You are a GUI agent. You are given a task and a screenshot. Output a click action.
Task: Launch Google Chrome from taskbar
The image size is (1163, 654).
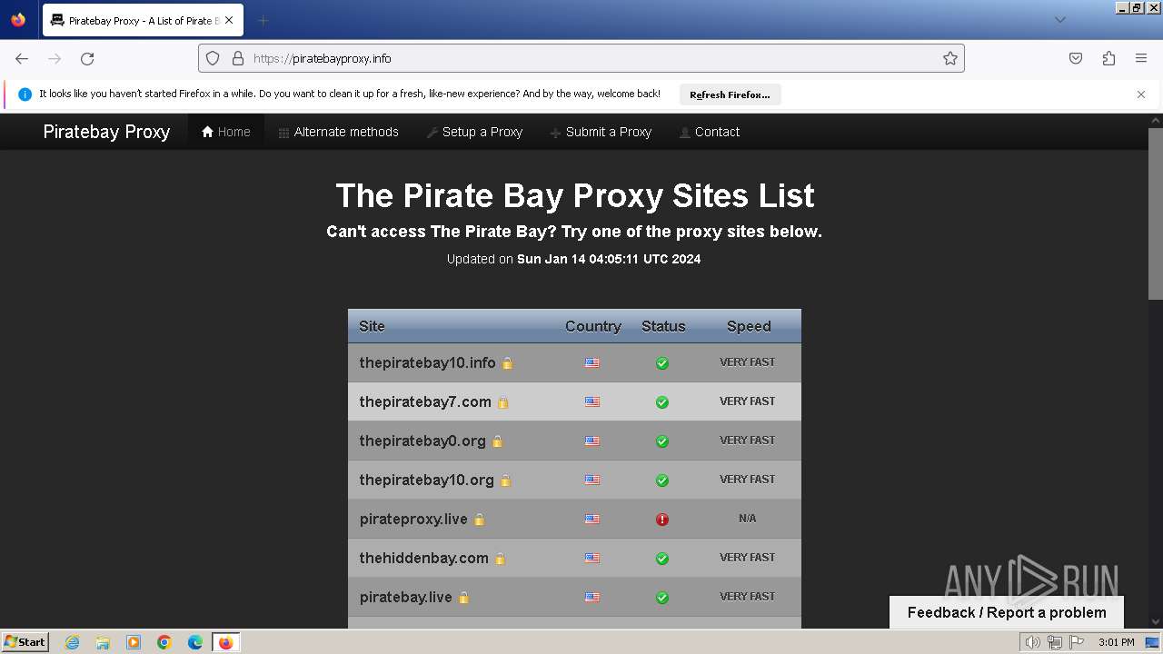pos(164,642)
